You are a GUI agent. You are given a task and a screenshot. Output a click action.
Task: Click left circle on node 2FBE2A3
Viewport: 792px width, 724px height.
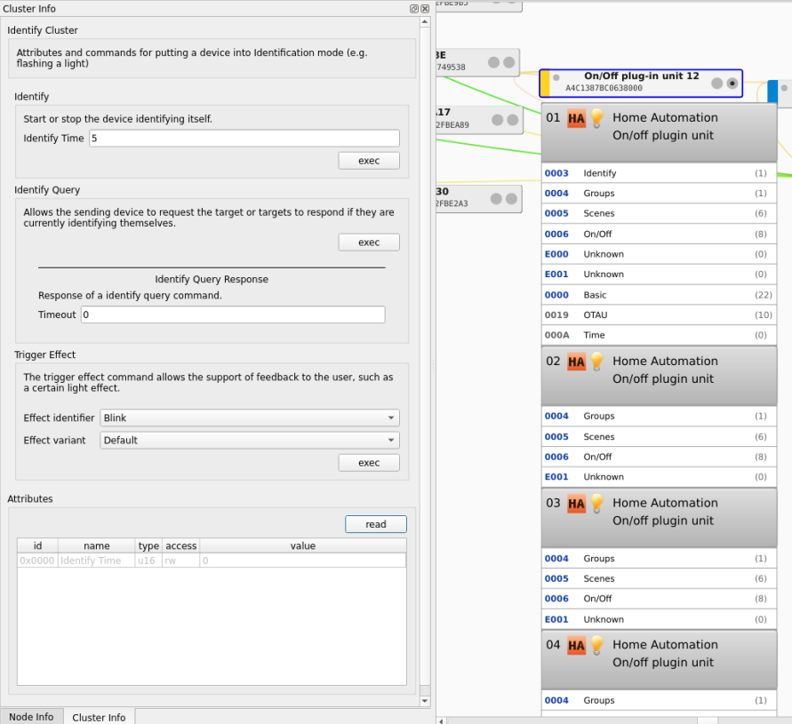pos(496,199)
